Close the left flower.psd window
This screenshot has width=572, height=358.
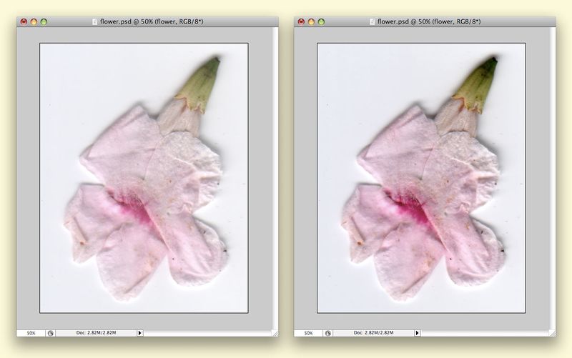click(x=24, y=22)
